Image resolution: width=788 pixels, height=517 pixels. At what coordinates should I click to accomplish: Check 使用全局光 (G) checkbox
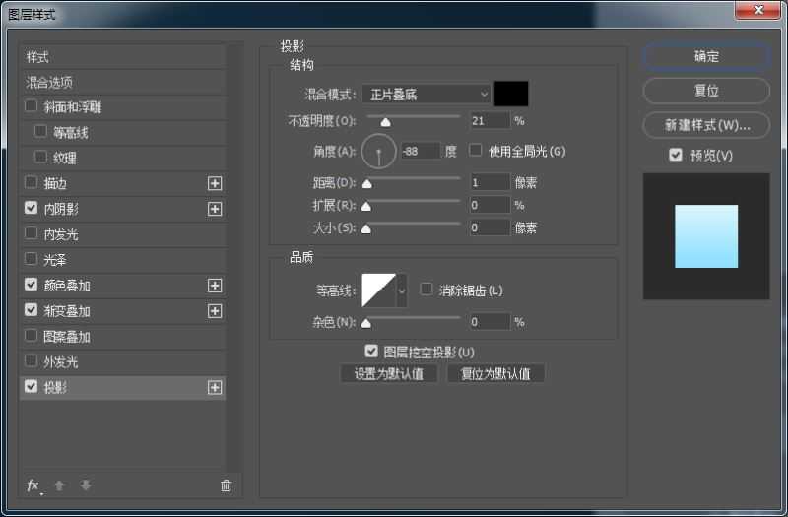(475, 150)
